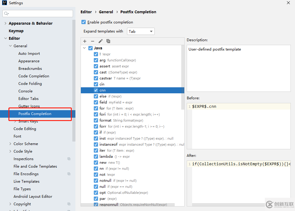Click the add template plus icon

[85, 41]
